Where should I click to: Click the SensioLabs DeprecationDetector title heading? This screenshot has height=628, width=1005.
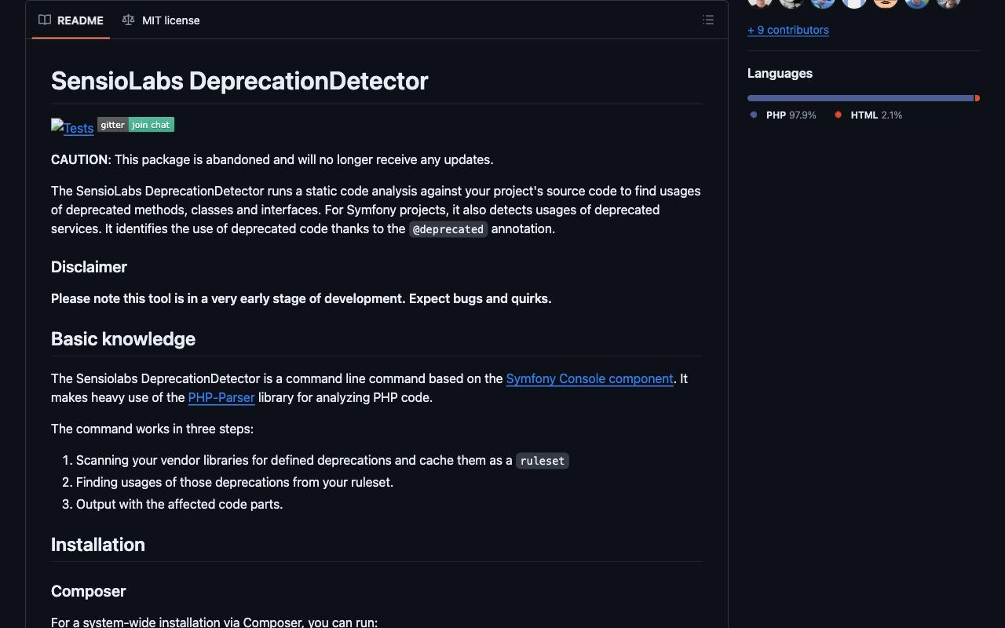pos(239,80)
